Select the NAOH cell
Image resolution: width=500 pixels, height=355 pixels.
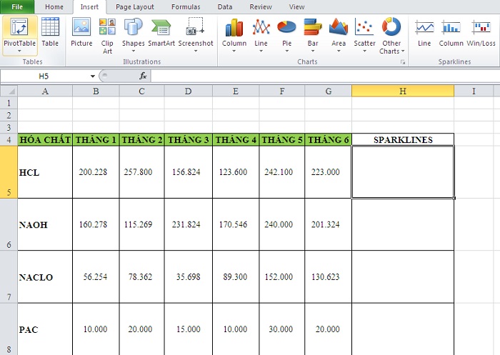(45, 224)
